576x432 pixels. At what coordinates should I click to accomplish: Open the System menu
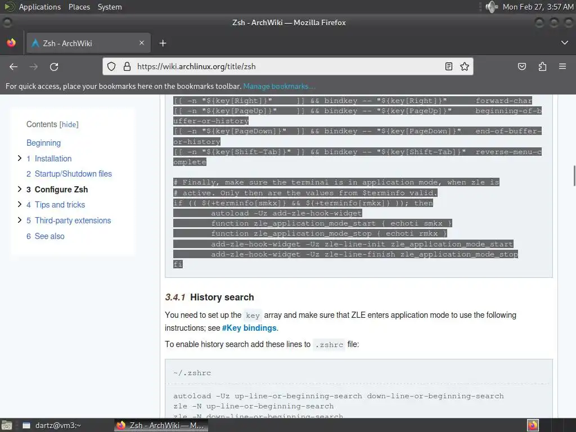click(110, 7)
